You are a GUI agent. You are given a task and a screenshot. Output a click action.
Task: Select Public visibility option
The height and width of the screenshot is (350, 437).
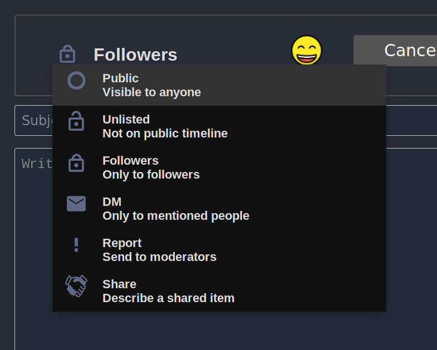(x=219, y=85)
